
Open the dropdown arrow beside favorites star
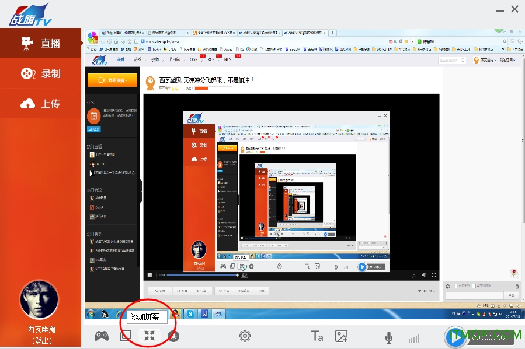412,41
